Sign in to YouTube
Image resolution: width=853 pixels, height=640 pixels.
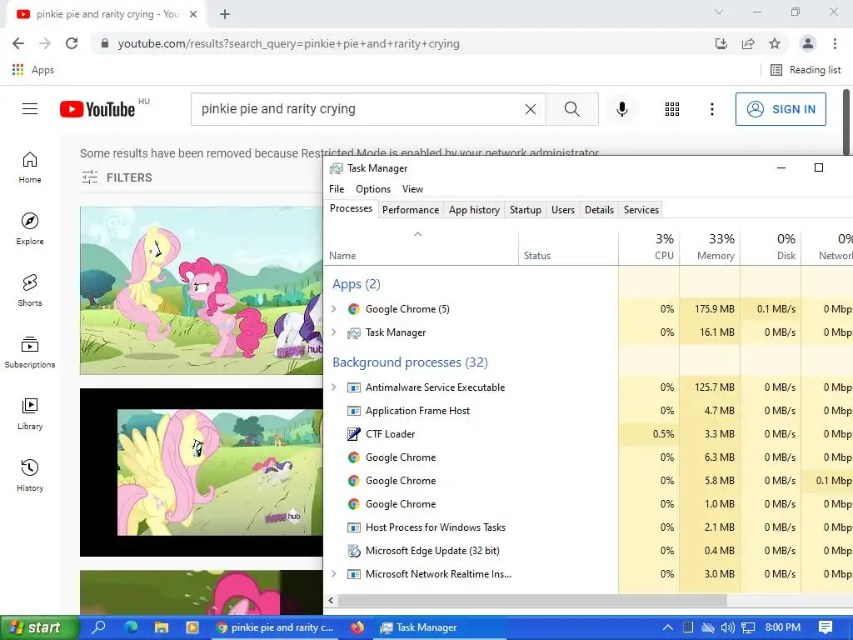pyautogui.click(x=781, y=109)
